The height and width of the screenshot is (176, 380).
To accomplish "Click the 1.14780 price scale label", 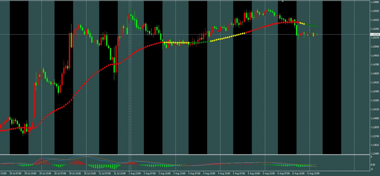I will (x=375, y=64).
